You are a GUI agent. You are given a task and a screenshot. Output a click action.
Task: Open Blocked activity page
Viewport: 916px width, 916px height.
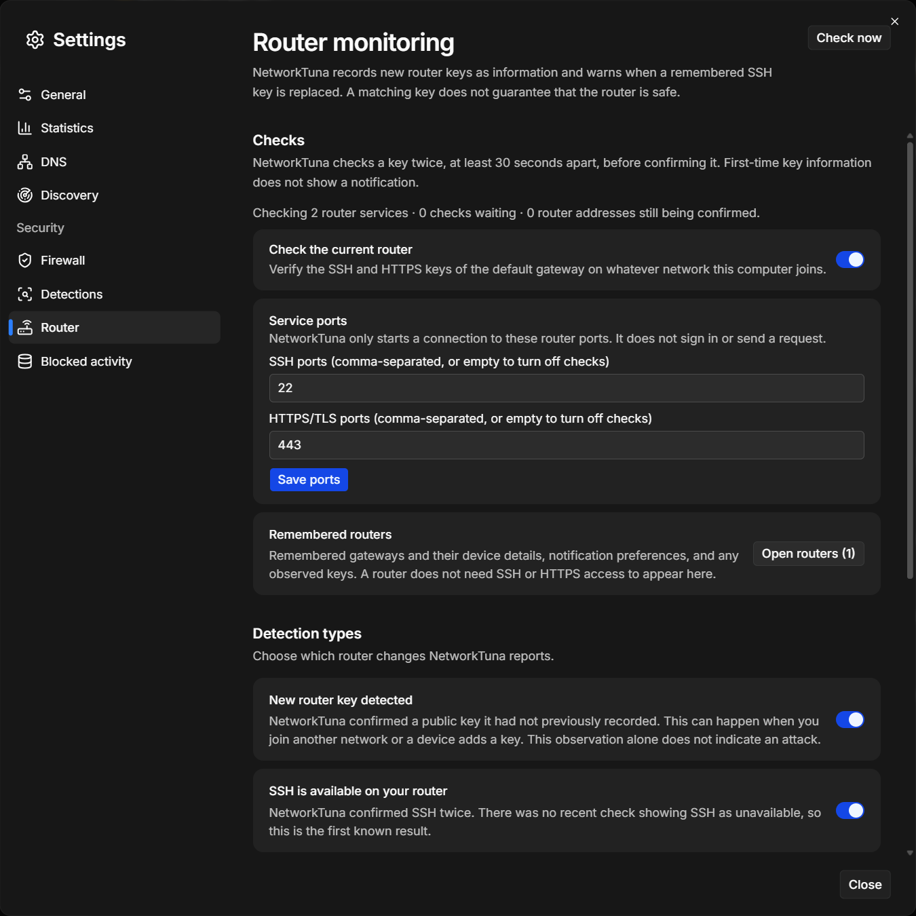point(115,362)
